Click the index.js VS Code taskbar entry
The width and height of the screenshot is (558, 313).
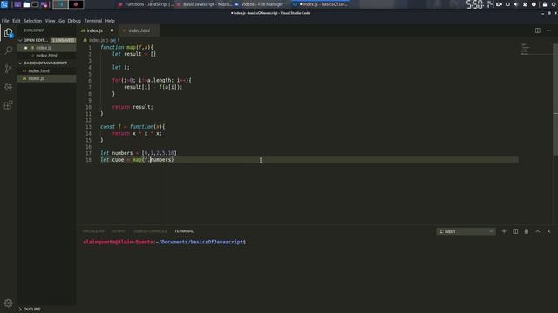tap(321, 4)
